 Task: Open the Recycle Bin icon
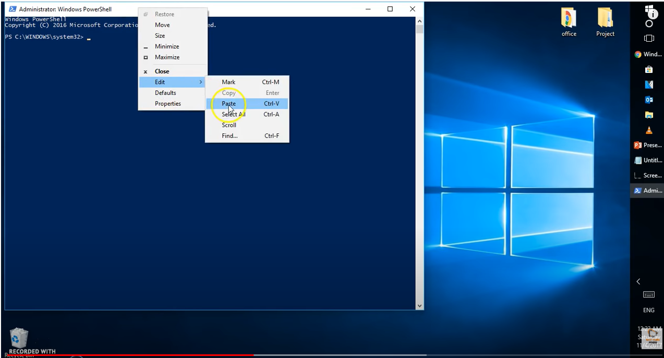tap(19, 339)
